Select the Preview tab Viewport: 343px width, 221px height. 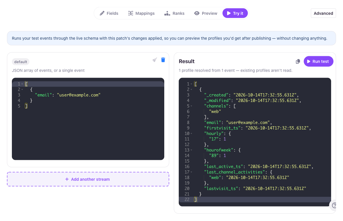[206, 13]
